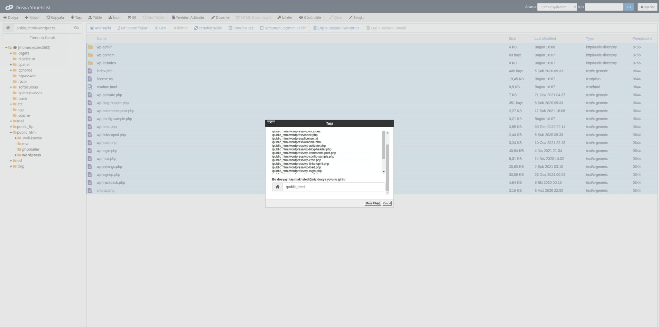The image size is (659, 327).
Task: Open the Tüm Dosyalarınız search dropdown
Action: [557, 7]
